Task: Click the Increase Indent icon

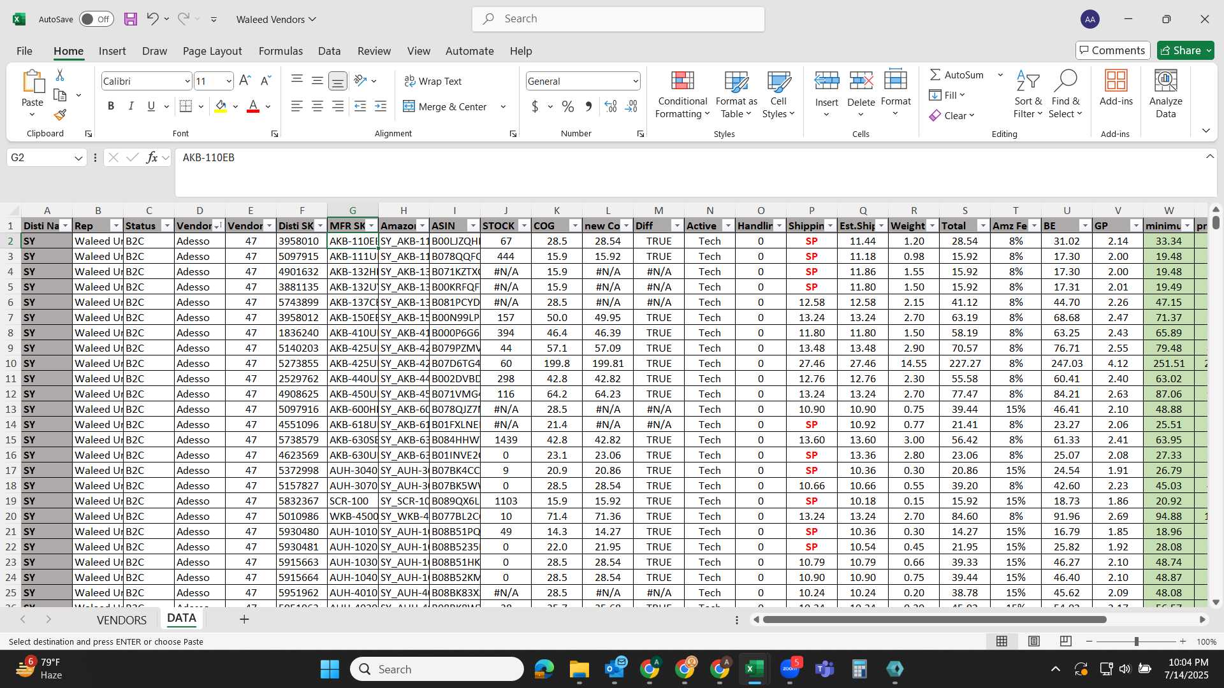Action: [381, 106]
